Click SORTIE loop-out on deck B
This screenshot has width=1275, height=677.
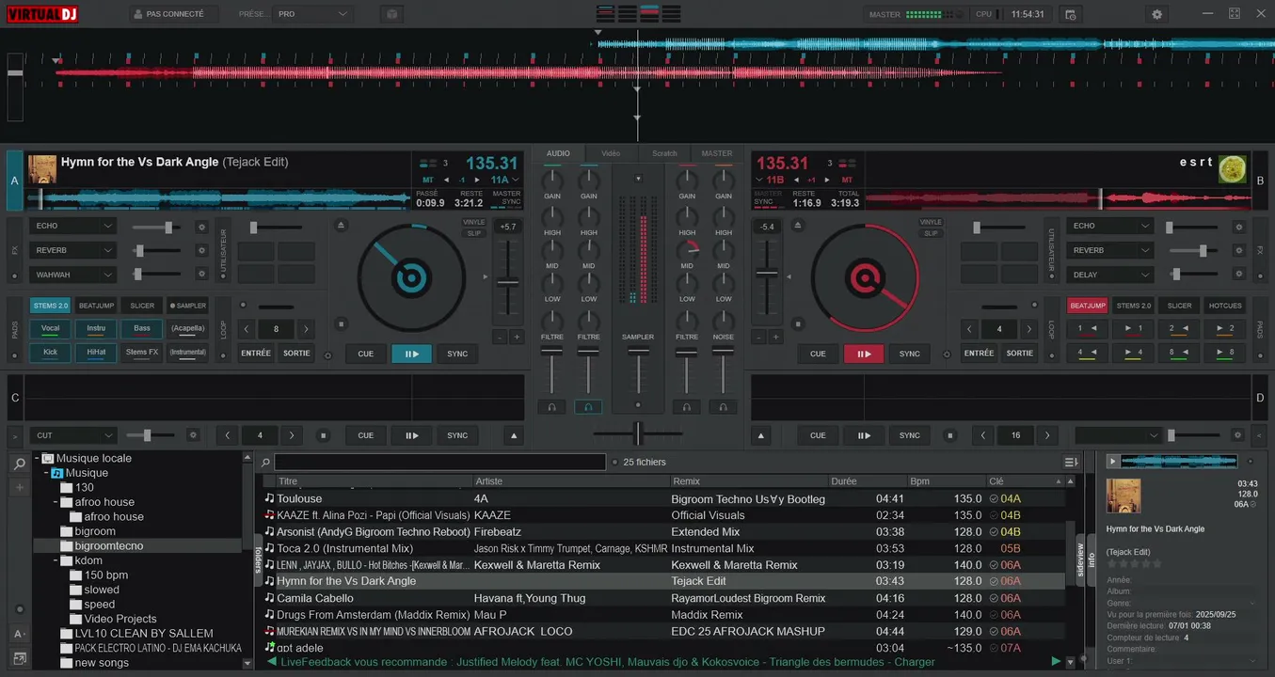coord(1020,354)
